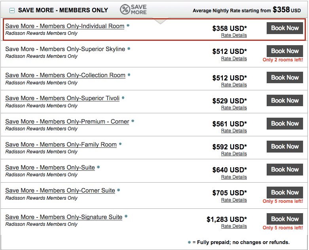Book Now the $1,283 Signature Suite
This screenshot has height=250, width=309.
coord(285,219)
